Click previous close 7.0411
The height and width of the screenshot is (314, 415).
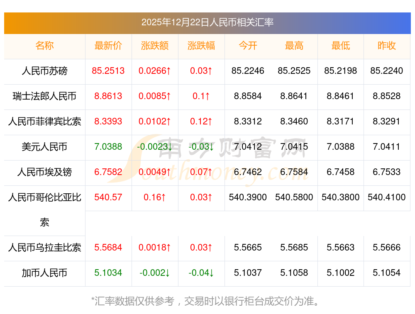click(x=387, y=146)
